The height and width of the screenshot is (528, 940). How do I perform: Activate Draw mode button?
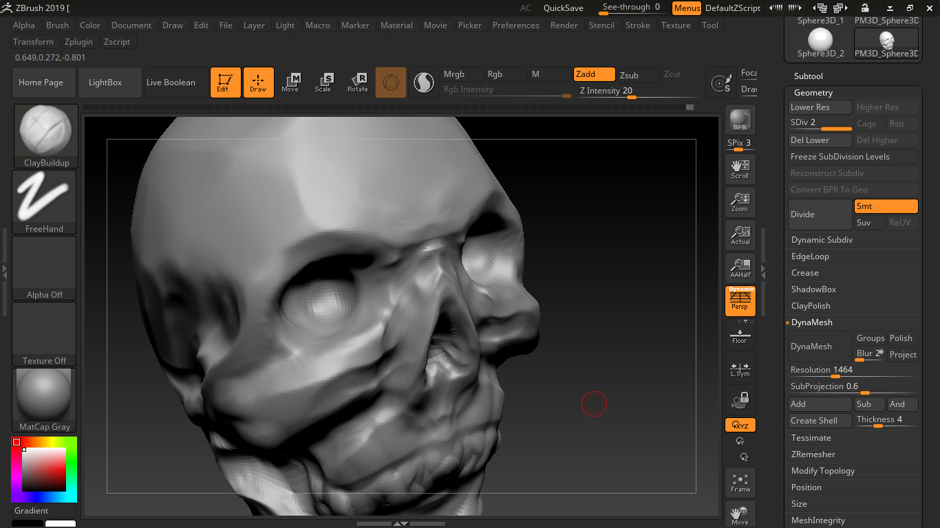(x=259, y=82)
